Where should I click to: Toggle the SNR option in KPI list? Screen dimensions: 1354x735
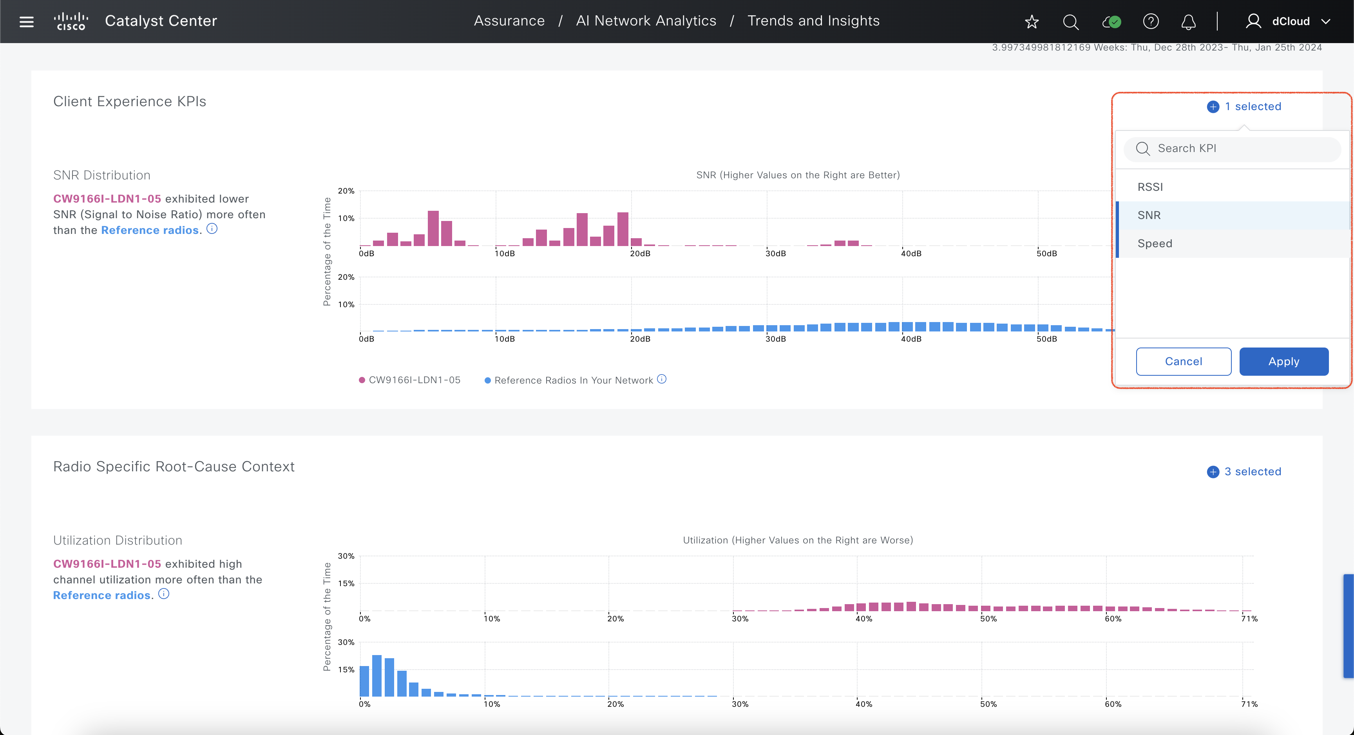coord(1233,215)
